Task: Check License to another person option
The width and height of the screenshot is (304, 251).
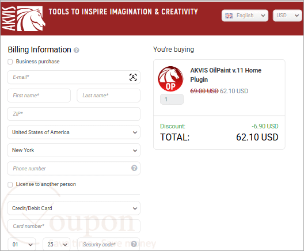Action: coord(10,185)
